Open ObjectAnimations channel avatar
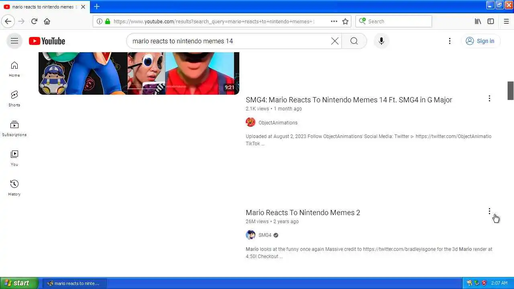The image size is (514, 289). coord(251,122)
